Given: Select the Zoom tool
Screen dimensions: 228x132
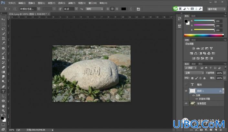Looking at the screenshot, I should [3, 111].
